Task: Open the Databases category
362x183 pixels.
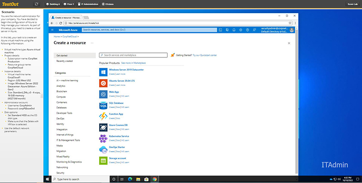Action: pos(62,108)
